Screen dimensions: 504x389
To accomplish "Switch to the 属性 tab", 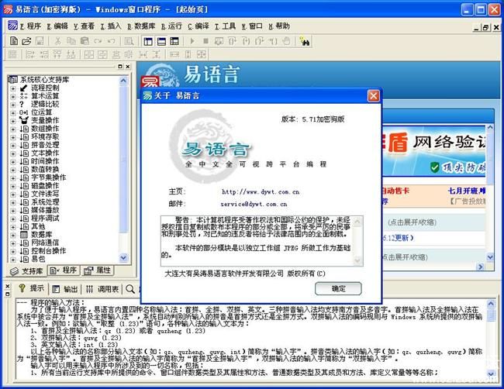I will coord(97,270).
